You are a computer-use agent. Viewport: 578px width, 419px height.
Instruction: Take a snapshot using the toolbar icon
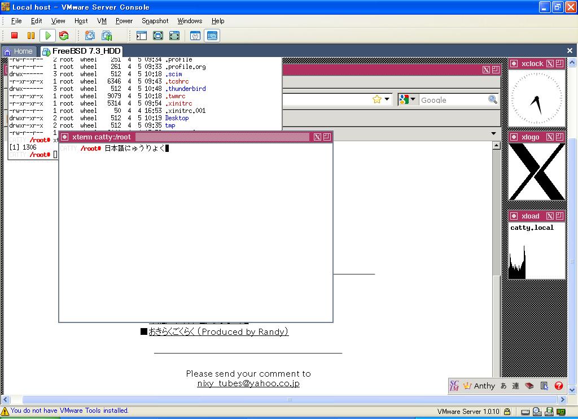(x=90, y=36)
